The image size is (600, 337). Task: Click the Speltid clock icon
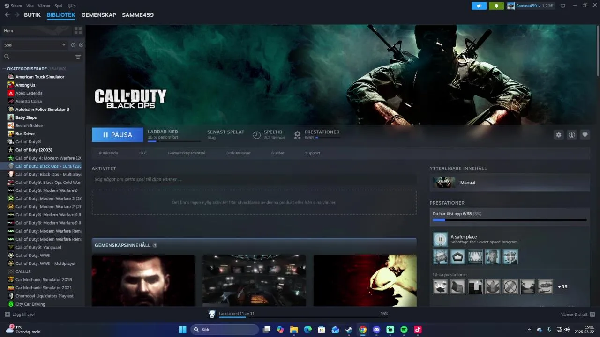click(257, 135)
